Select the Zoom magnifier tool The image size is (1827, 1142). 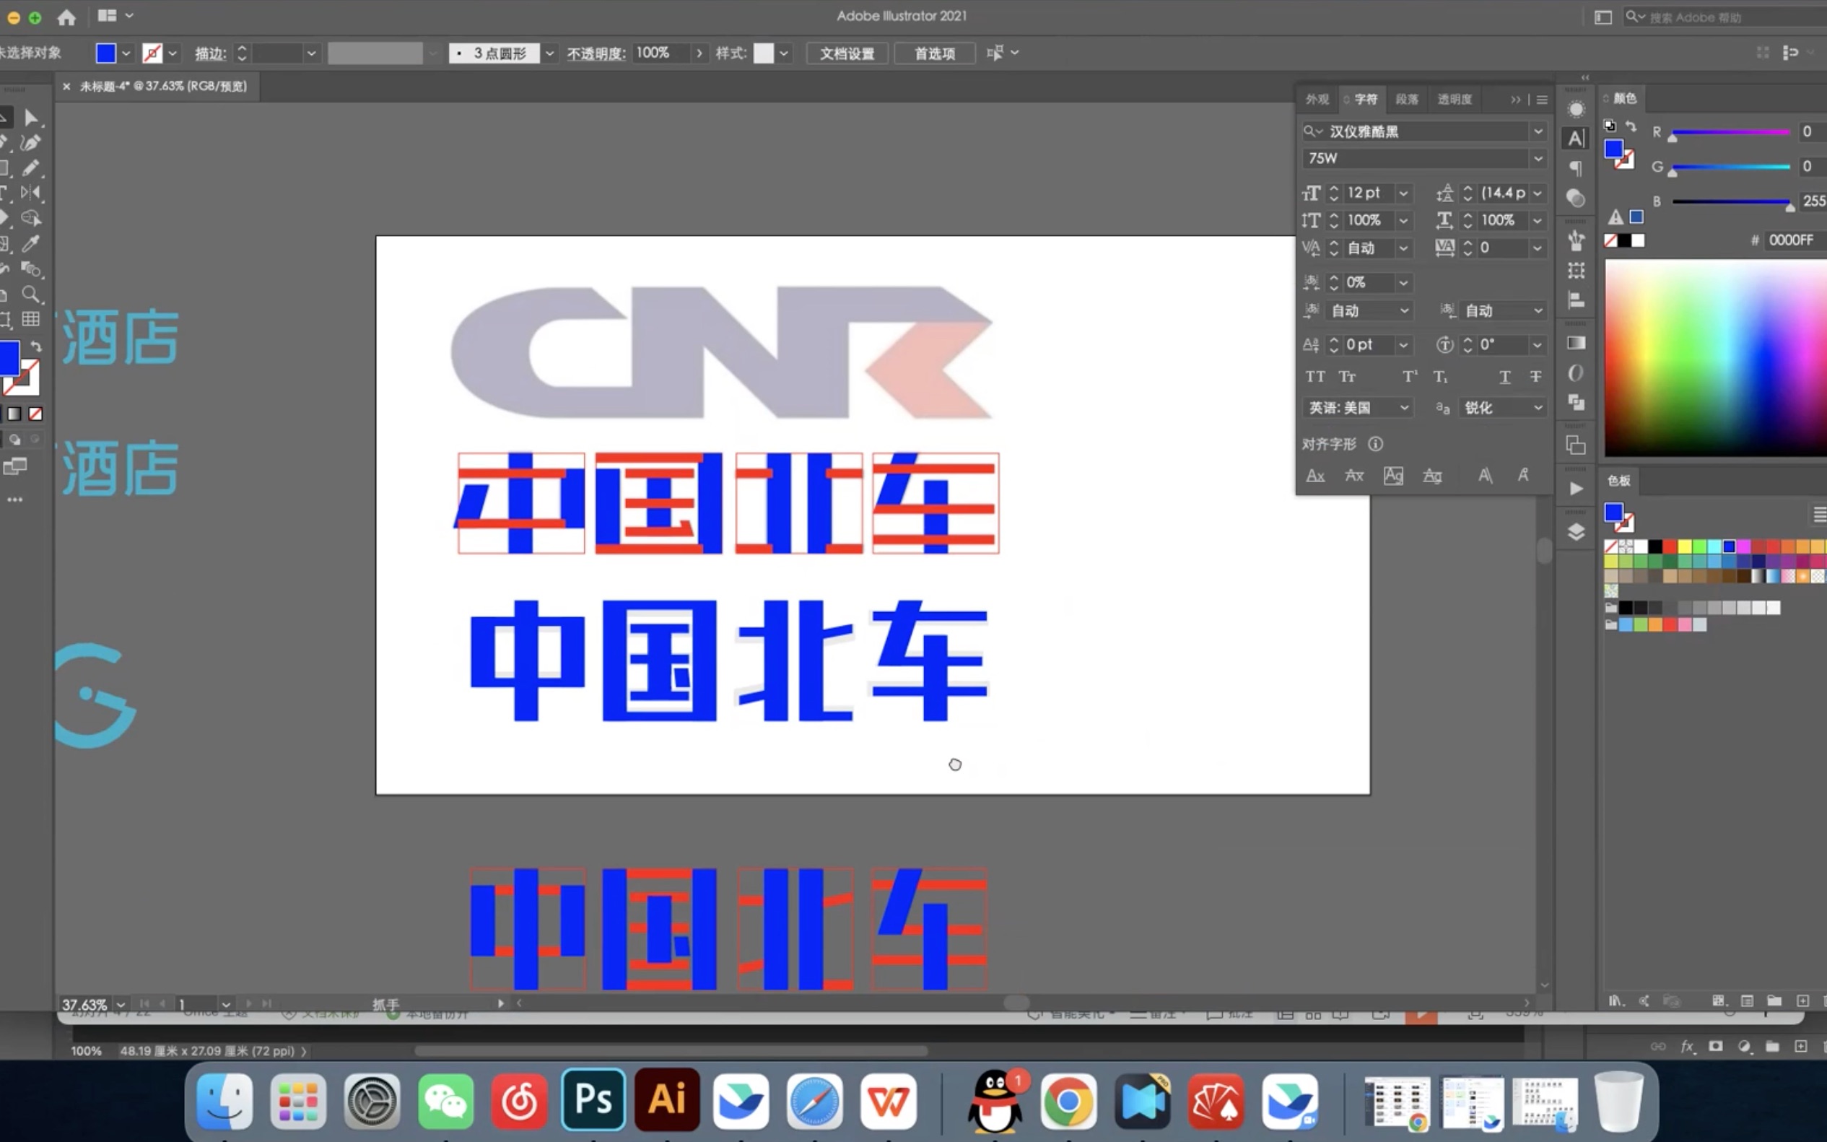coord(31,294)
